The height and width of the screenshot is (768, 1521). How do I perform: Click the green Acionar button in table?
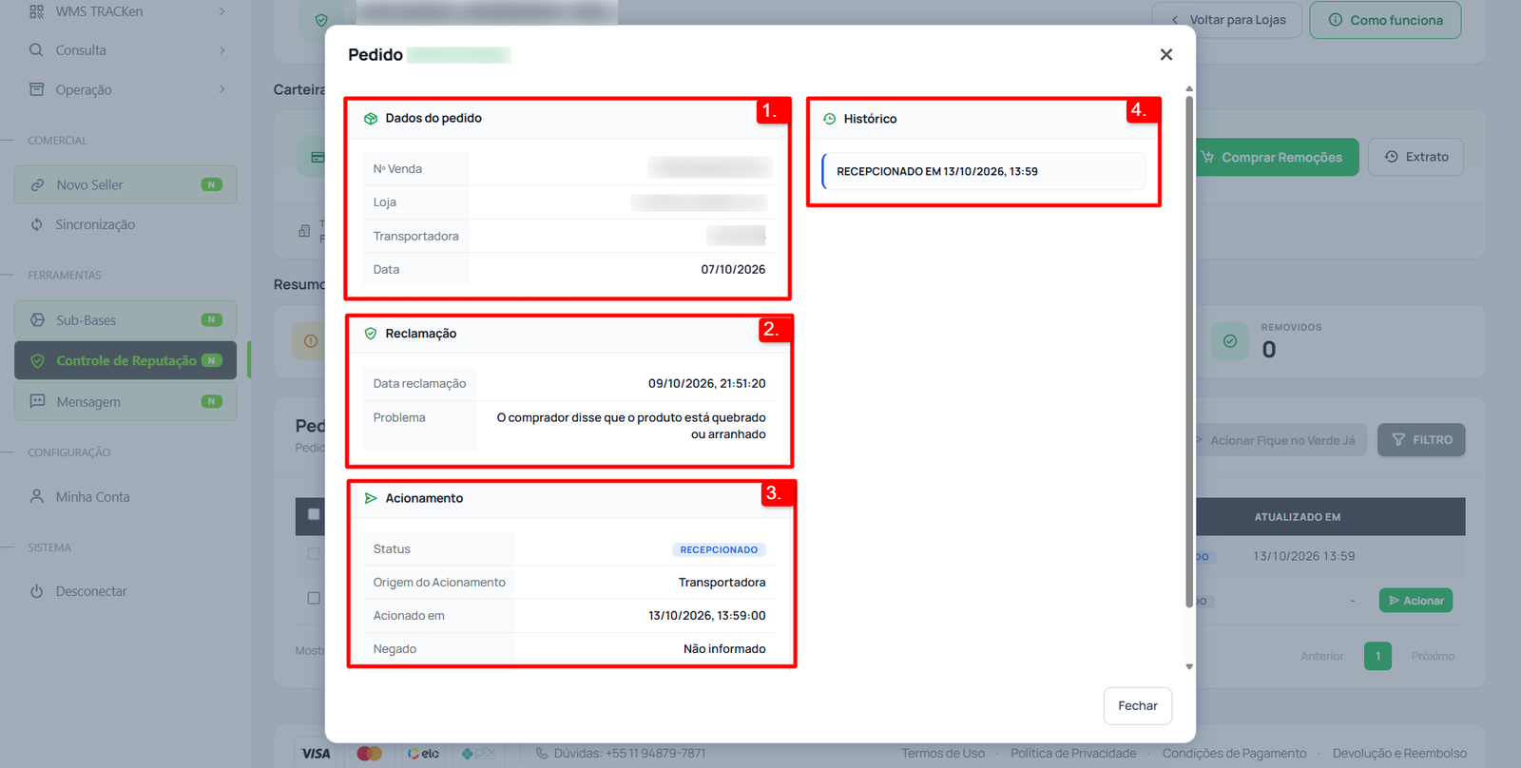tap(1415, 601)
